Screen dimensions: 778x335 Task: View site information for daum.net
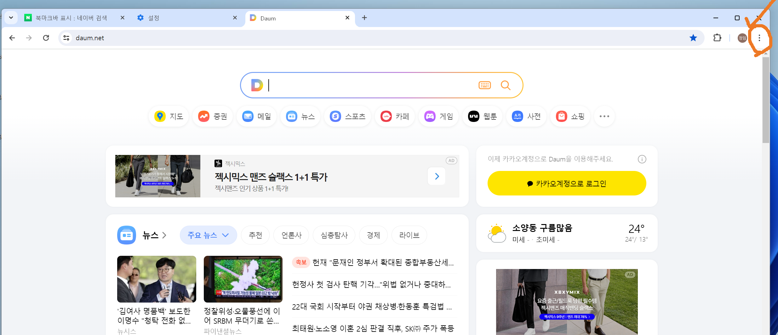point(66,38)
